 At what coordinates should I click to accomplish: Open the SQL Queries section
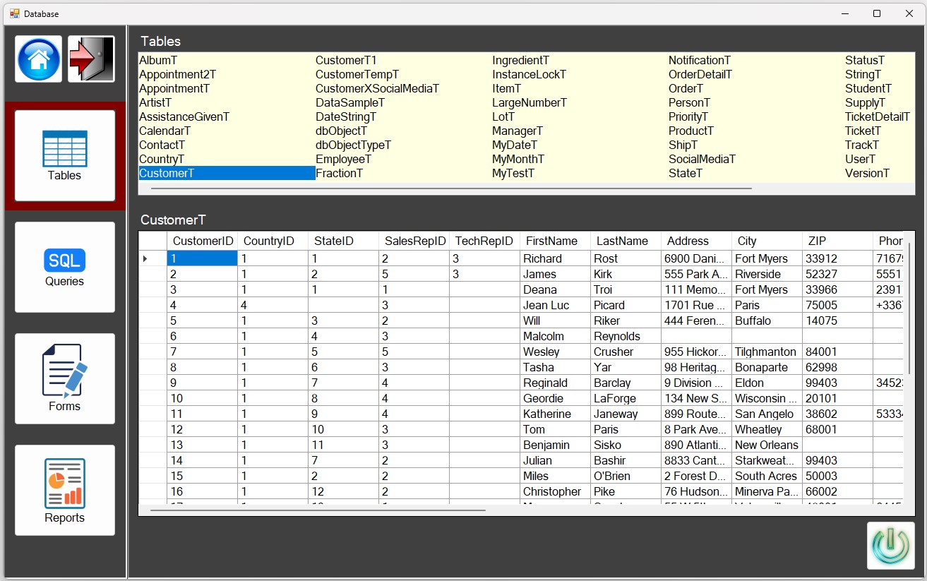[x=64, y=267]
